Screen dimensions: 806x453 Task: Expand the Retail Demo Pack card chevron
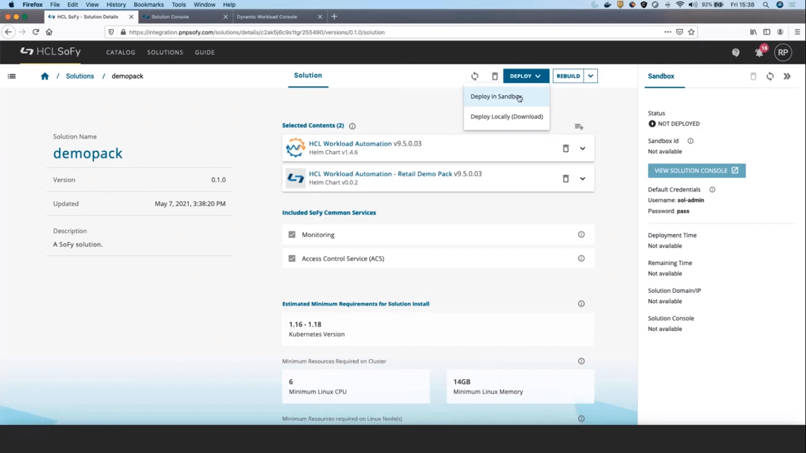582,178
